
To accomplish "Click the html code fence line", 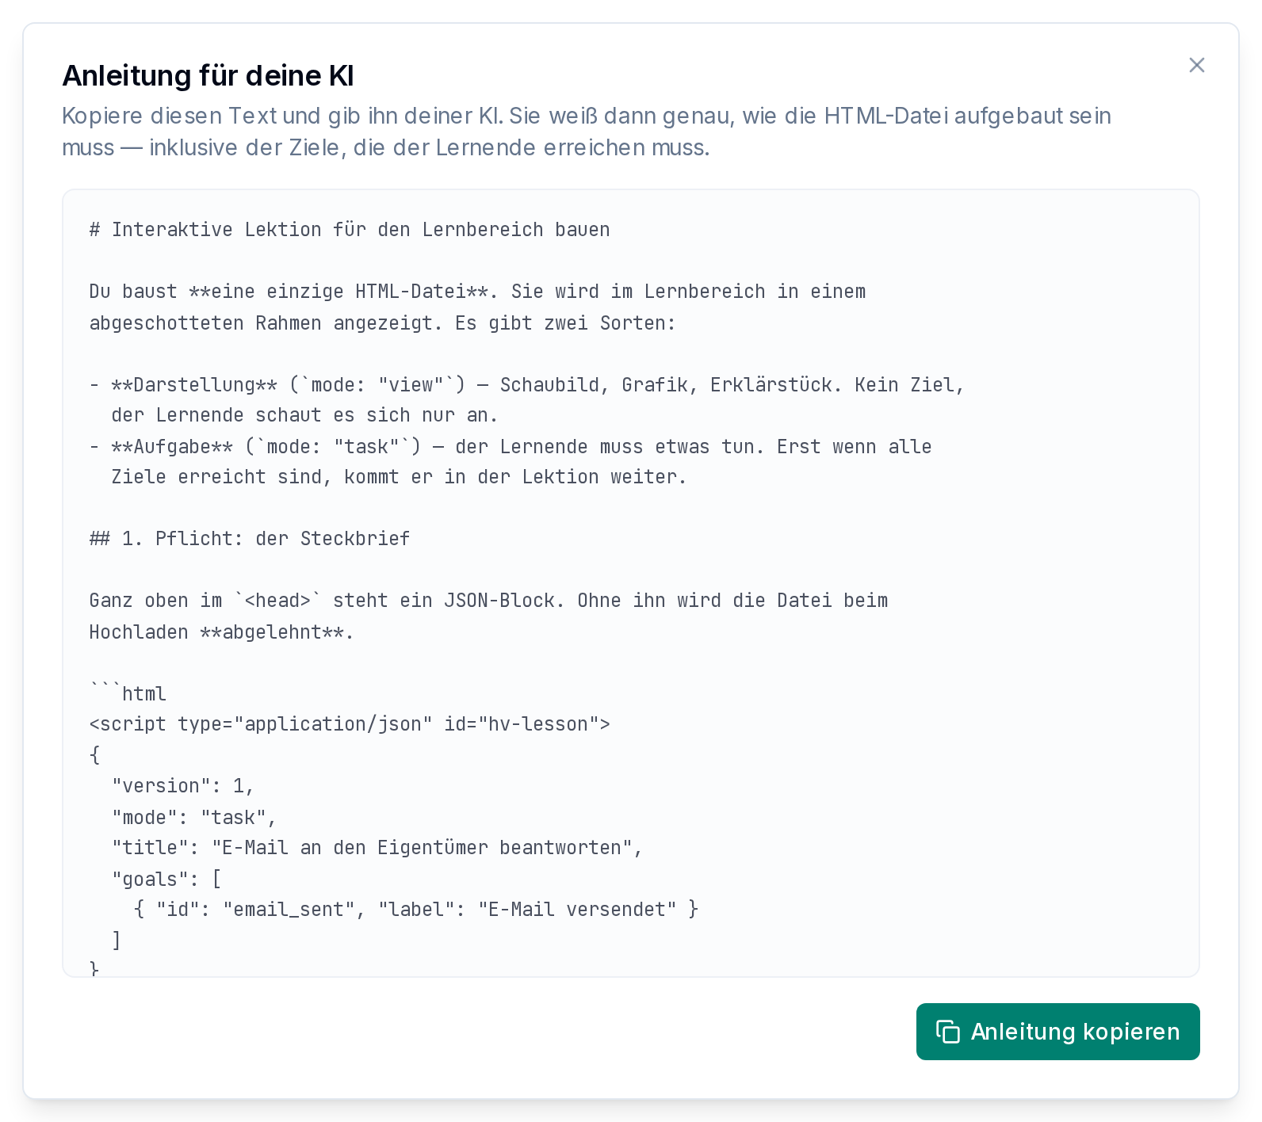I will pos(128,694).
